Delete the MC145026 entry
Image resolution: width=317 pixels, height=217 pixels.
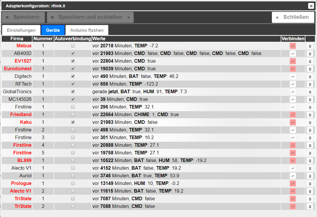310,100
